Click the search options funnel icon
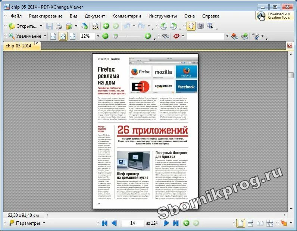 (x=256, y=36)
